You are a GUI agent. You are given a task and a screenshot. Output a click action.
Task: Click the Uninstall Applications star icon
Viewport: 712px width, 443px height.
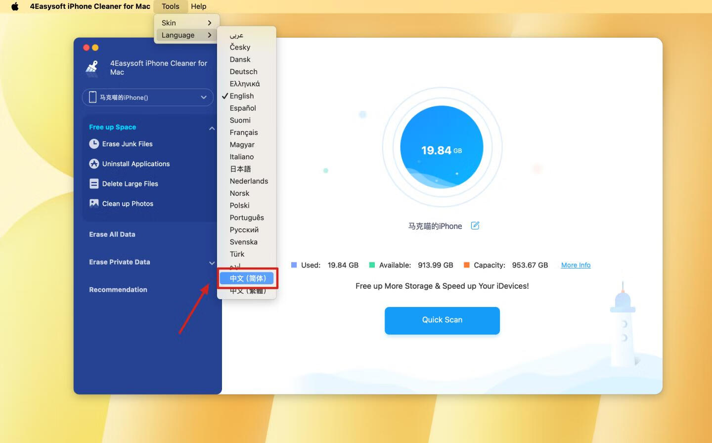[x=94, y=164]
